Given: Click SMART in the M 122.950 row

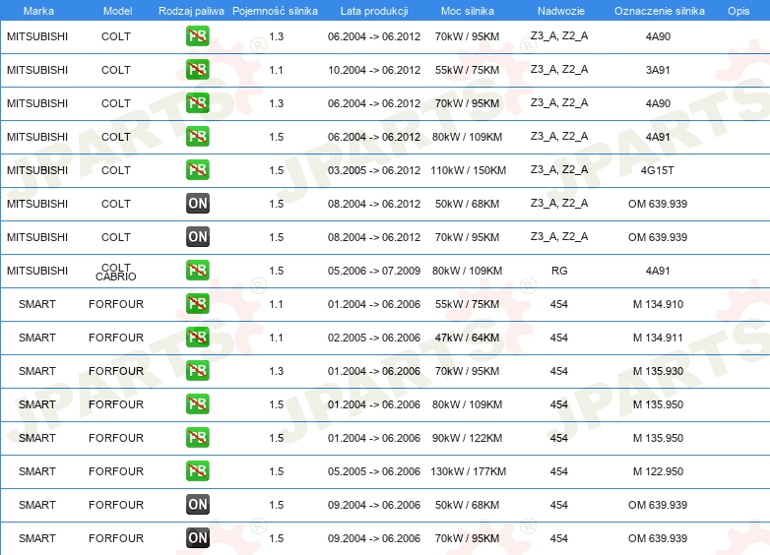Looking at the screenshot, I should 37,471.
